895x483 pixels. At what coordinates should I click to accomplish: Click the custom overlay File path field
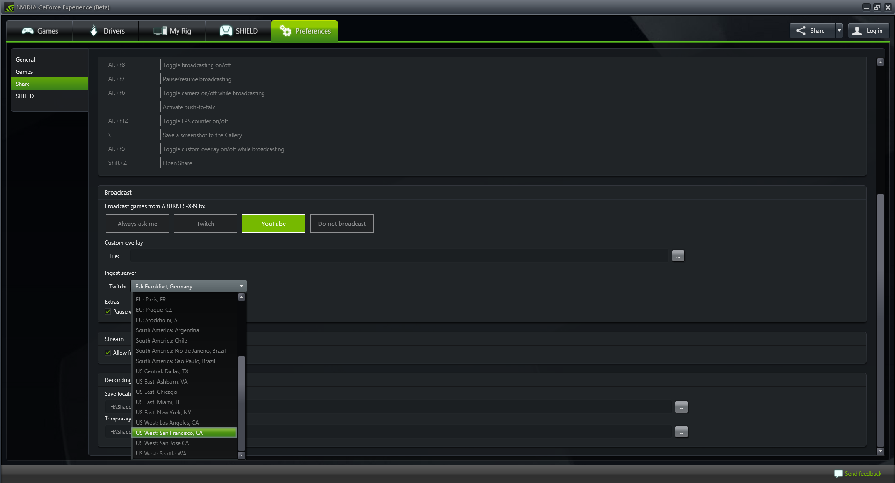pos(399,256)
